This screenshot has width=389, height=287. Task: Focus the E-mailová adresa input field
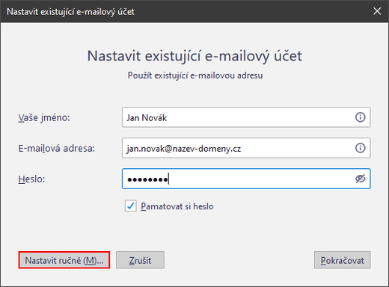(246, 148)
